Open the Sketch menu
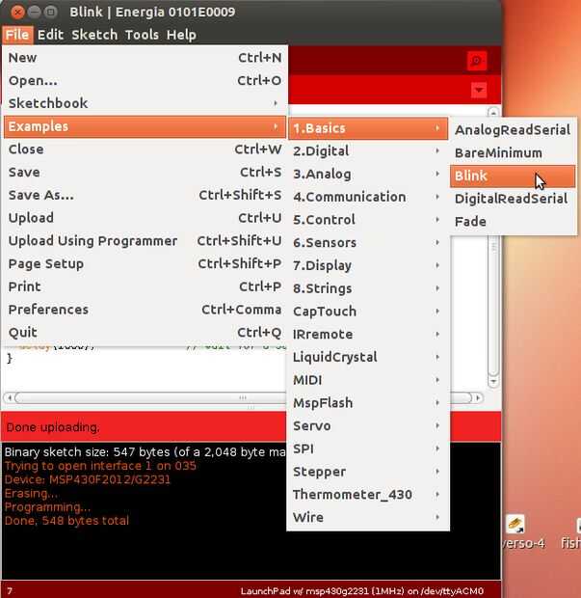 [x=94, y=35]
